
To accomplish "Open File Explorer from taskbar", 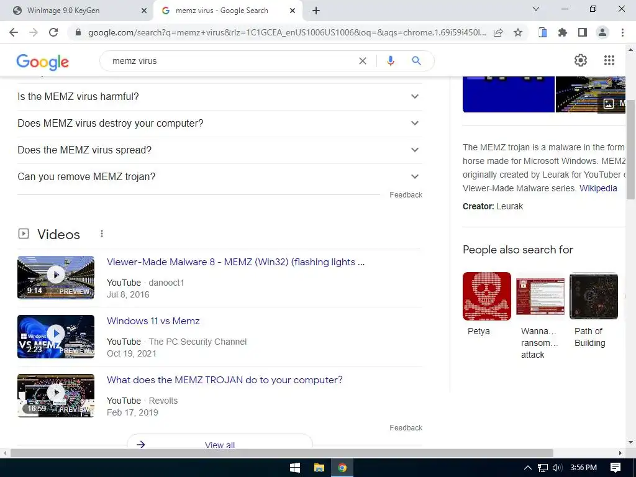I will [x=319, y=468].
